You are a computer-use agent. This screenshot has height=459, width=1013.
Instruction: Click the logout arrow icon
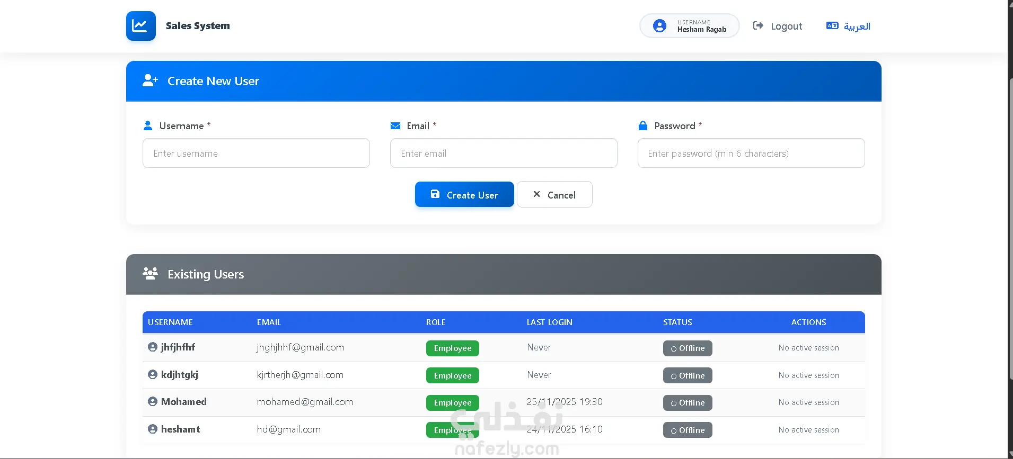(758, 25)
